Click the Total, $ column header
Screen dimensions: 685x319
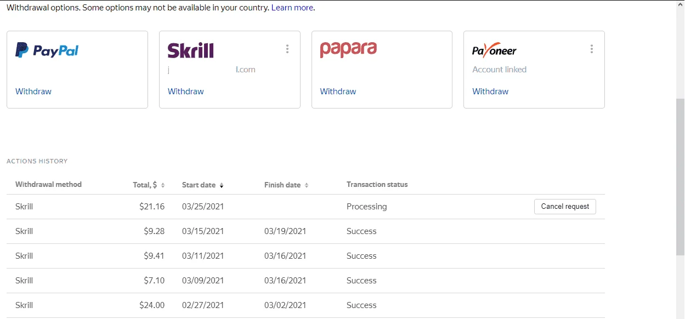point(145,185)
